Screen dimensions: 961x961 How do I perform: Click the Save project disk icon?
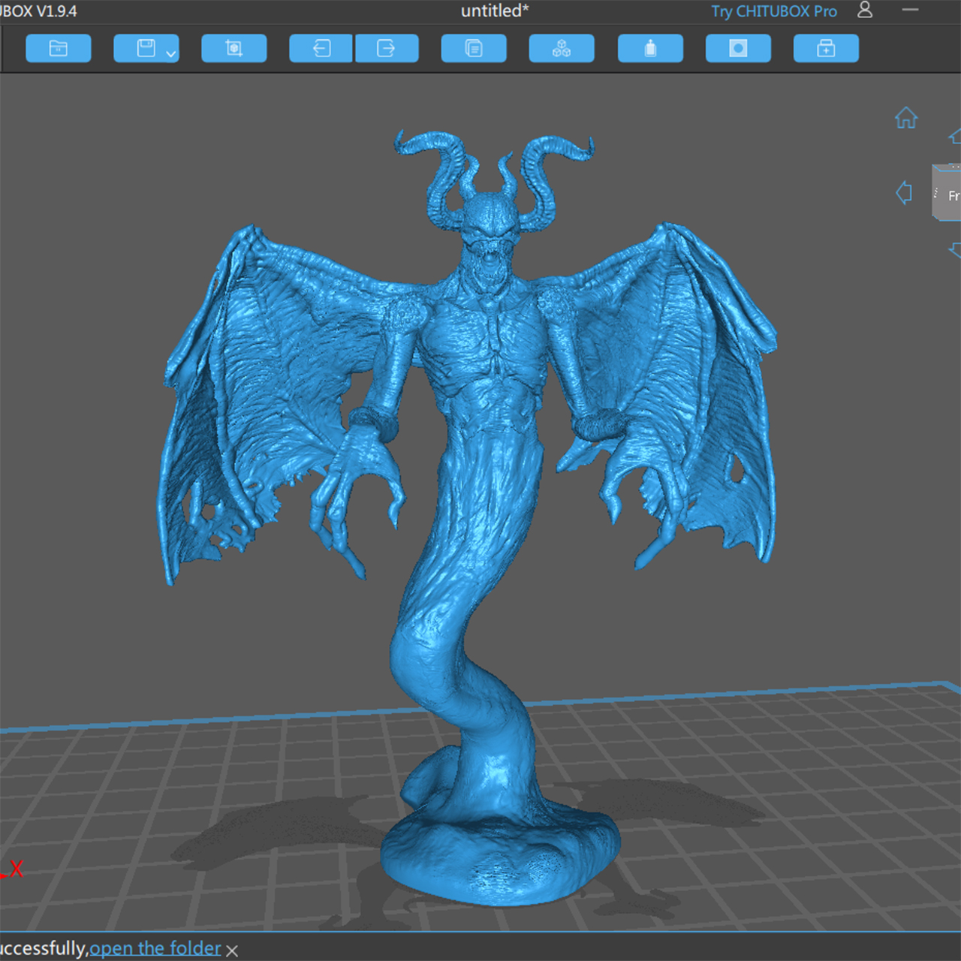[x=145, y=49]
